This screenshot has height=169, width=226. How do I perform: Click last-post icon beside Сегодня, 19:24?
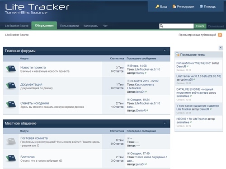(128, 100)
